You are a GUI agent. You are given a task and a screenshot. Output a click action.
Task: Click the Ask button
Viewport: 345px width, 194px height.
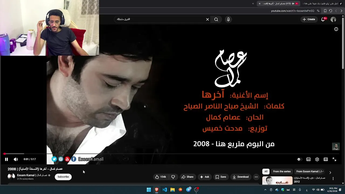coord(204,177)
